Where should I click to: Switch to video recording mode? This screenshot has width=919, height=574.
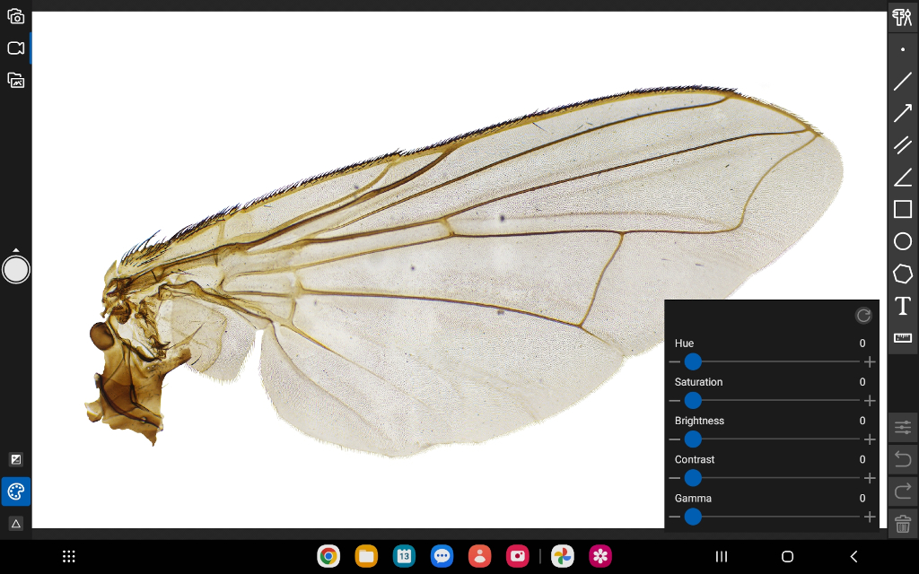(x=16, y=48)
